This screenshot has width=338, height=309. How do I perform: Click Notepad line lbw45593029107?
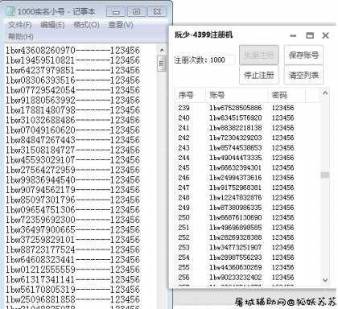tap(72, 160)
